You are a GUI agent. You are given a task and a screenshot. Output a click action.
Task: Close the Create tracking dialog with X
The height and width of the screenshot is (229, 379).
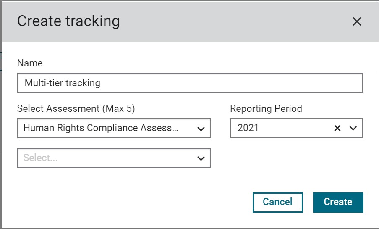click(357, 21)
